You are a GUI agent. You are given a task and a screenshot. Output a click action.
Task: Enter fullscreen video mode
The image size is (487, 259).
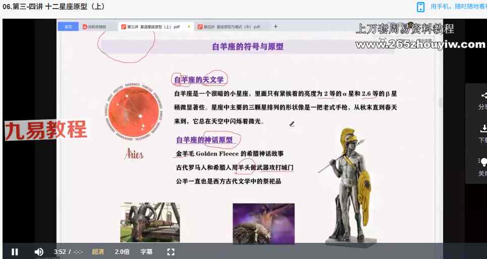[171, 251]
